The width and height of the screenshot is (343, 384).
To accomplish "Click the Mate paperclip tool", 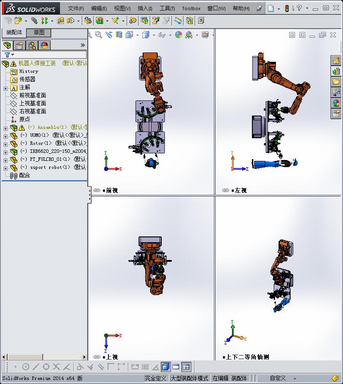I will pyautogui.click(x=34, y=20).
